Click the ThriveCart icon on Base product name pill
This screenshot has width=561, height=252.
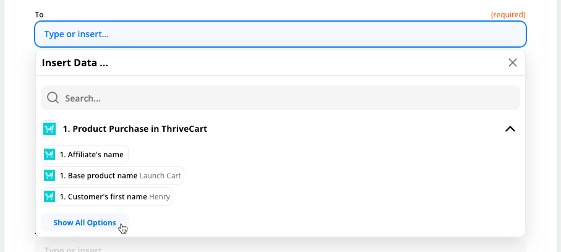point(49,175)
